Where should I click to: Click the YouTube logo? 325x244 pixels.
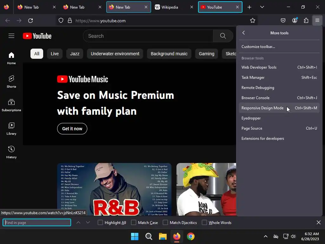pyautogui.click(x=37, y=36)
